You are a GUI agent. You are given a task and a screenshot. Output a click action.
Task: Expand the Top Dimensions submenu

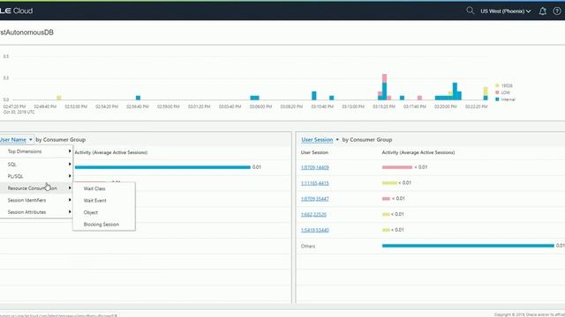36,151
